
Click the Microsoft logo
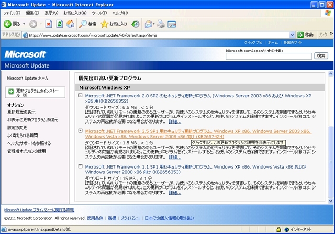tap(25, 54)
